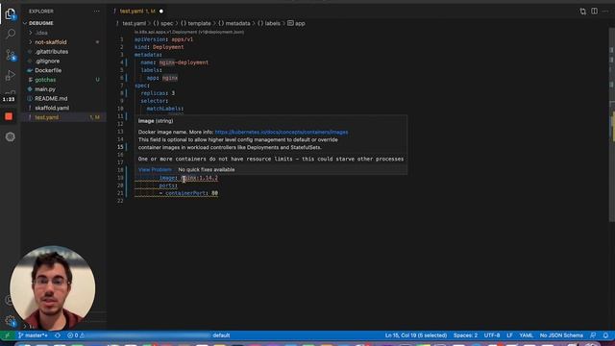
Task: Click Ln 15, Col 19 cursor position
Action: point(416,335)
